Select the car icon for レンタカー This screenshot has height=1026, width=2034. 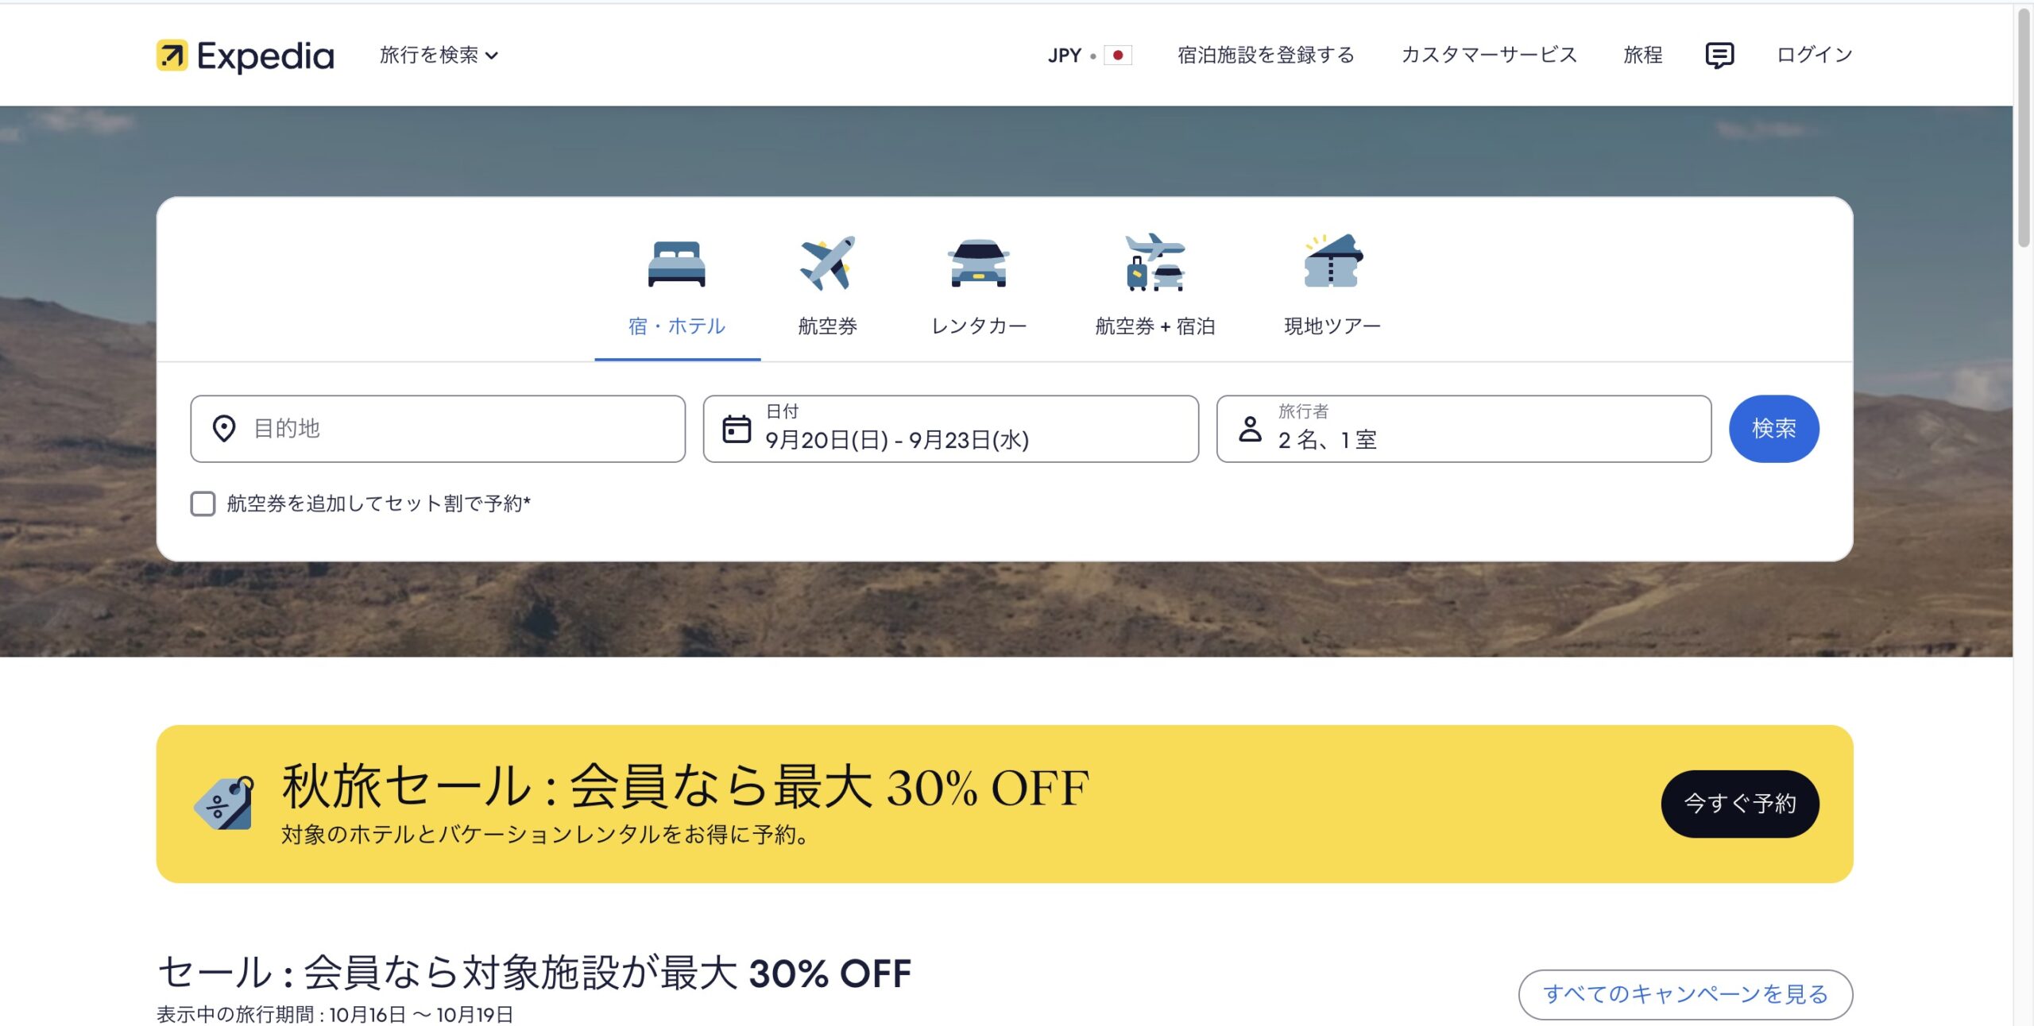click(x=978, y=263)
